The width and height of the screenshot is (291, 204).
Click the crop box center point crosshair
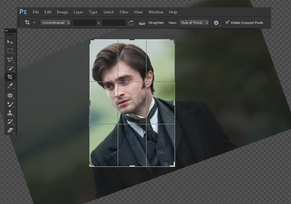(132, 103)
